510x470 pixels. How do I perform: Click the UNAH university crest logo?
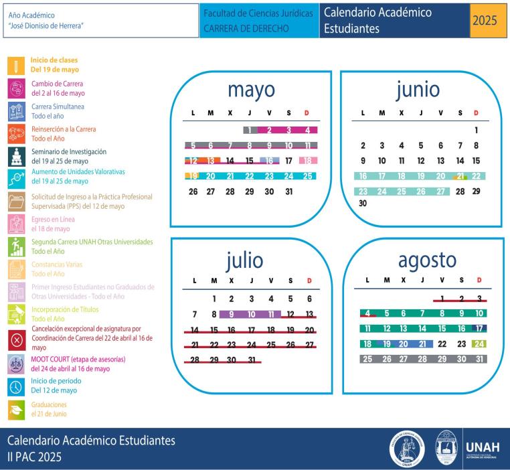click(446, 447)
